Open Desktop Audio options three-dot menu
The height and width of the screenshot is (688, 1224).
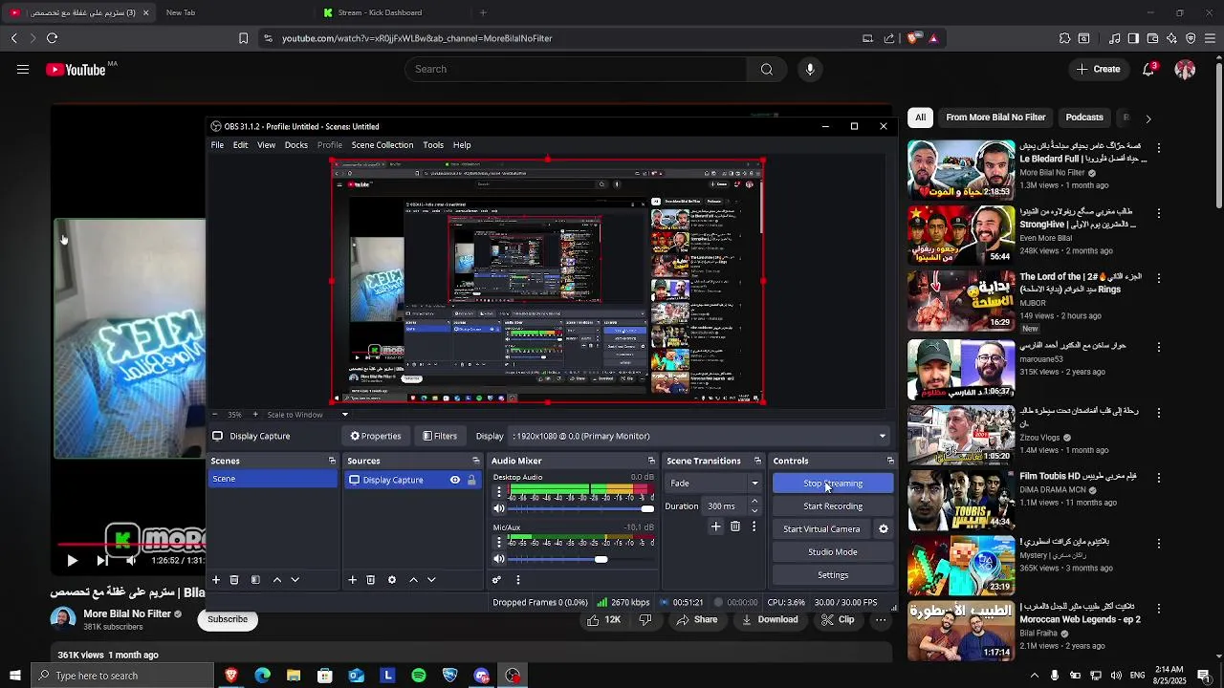pos(498,492)
